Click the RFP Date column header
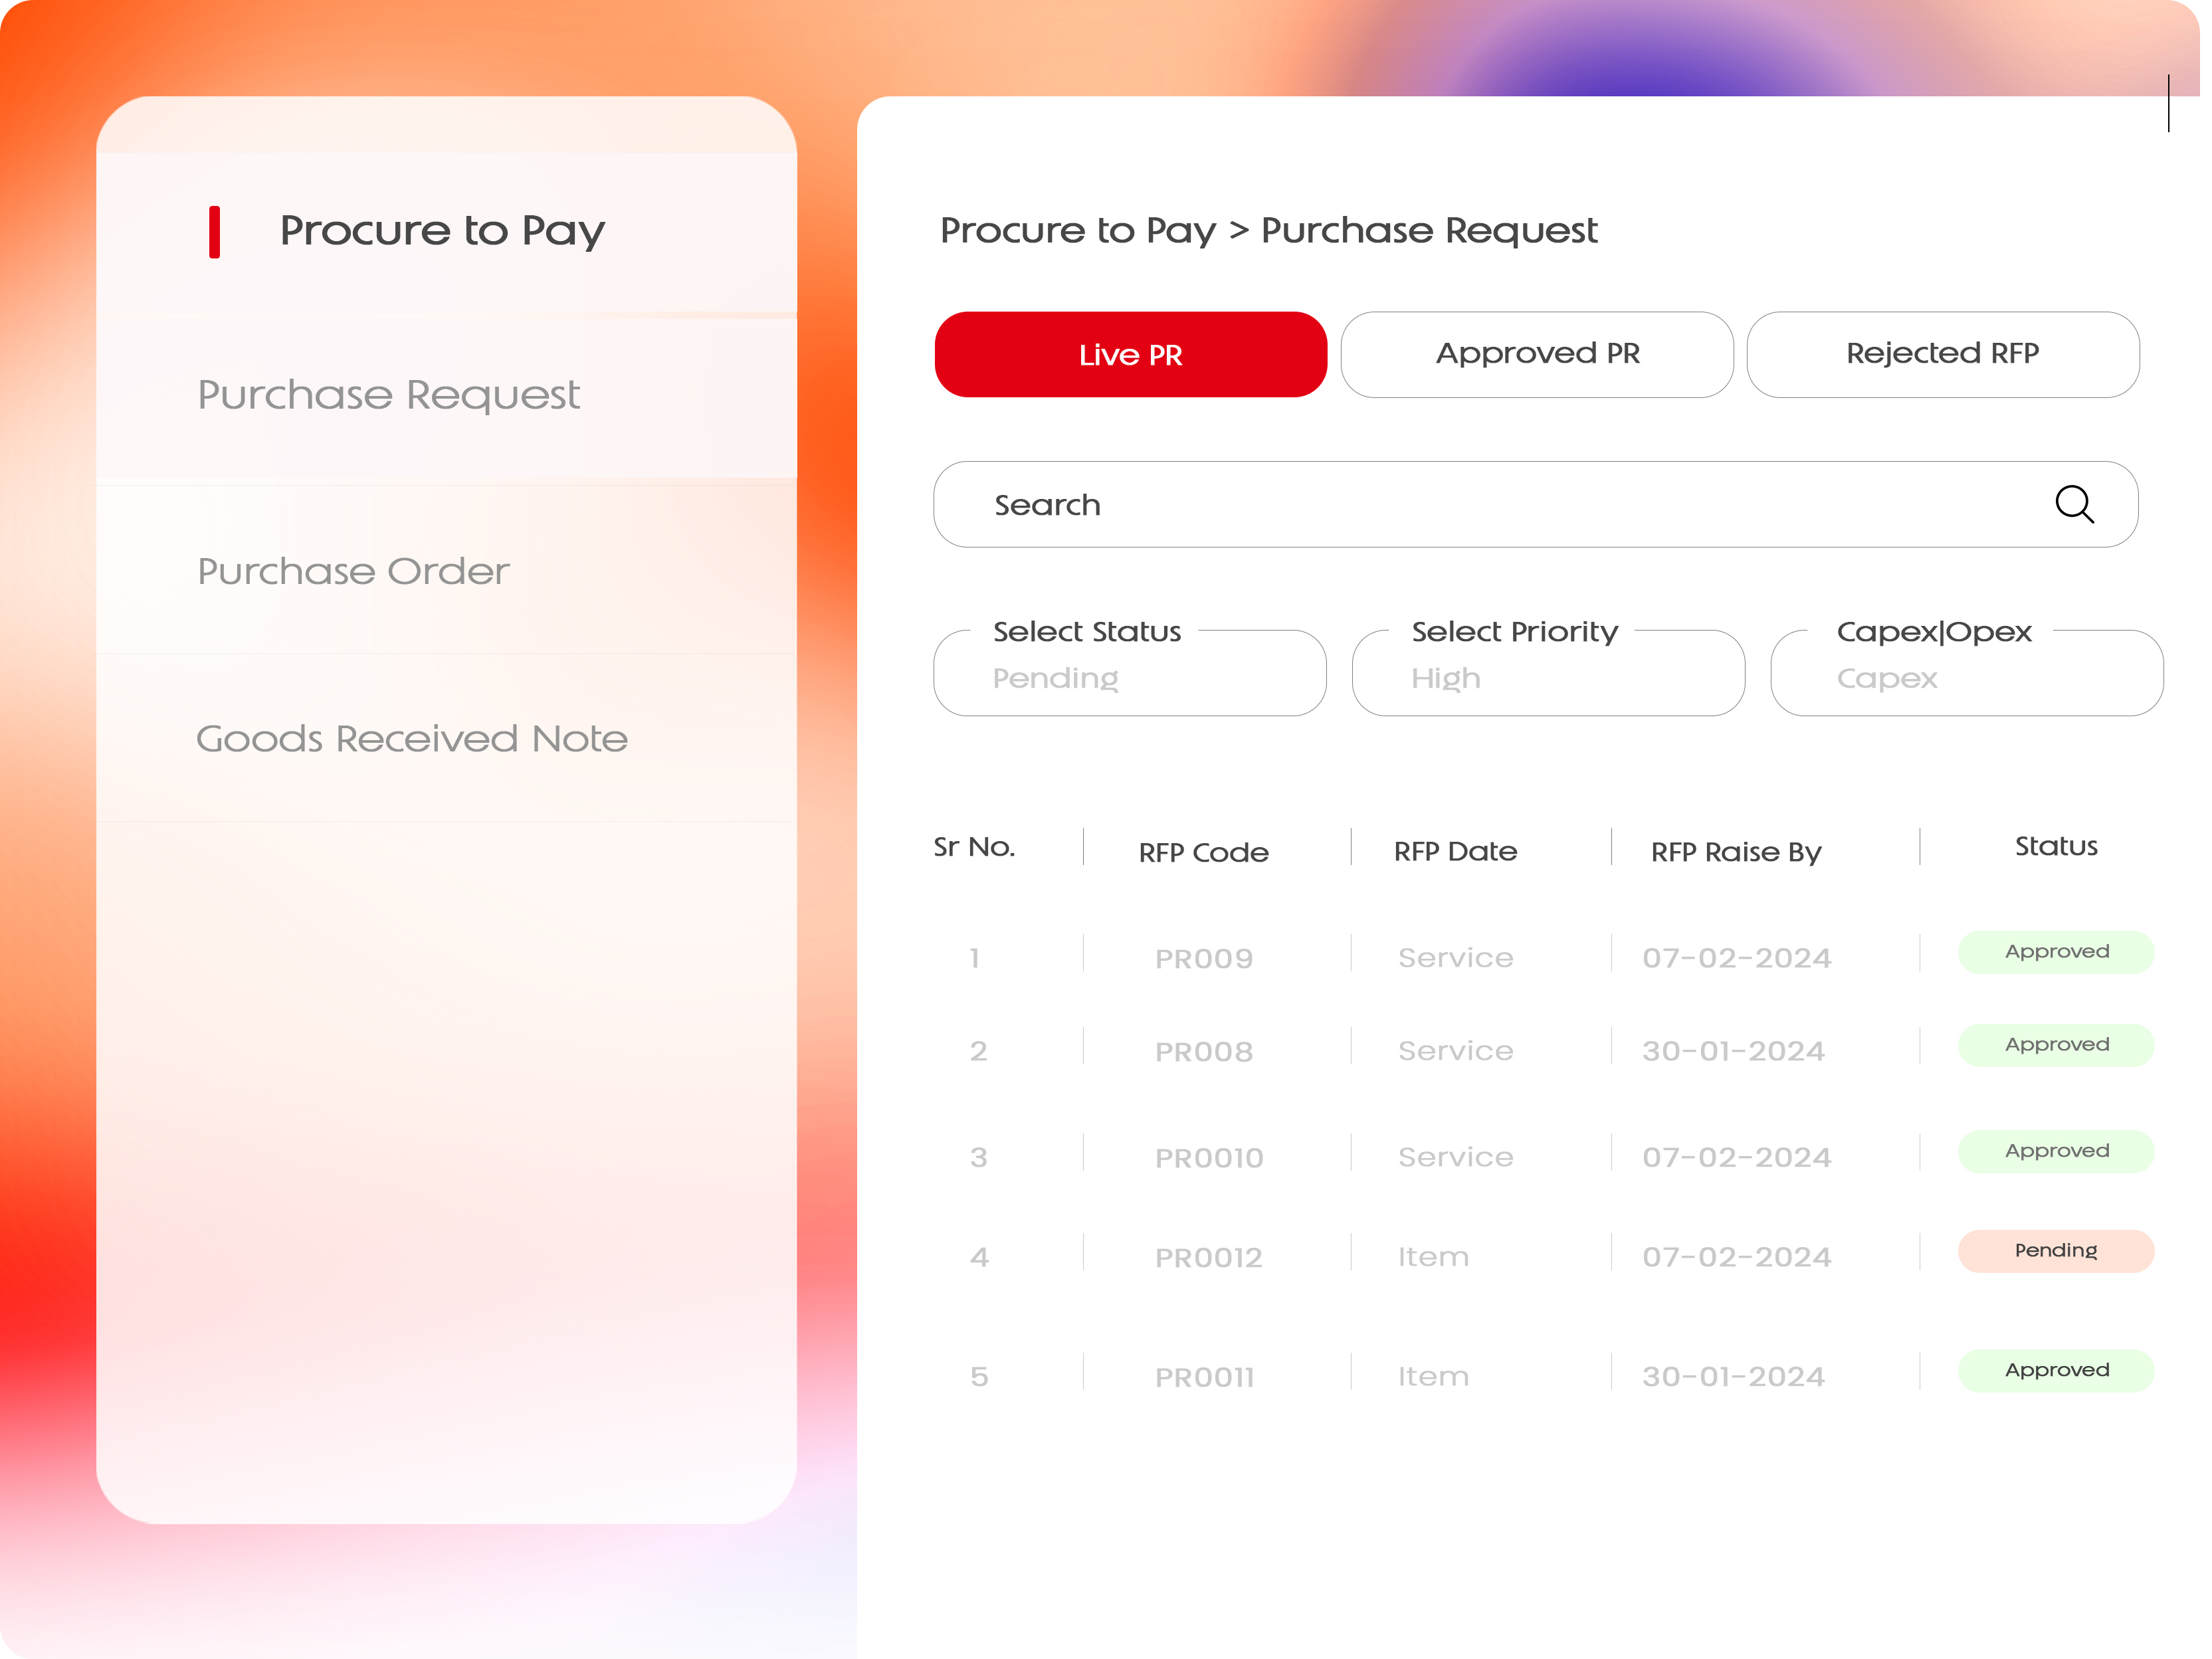2212x1659 pixels. click(x=1455, y=851)
